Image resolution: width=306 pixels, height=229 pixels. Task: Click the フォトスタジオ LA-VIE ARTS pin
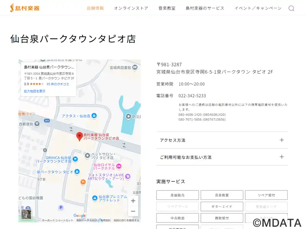click(x=128, y=176)
